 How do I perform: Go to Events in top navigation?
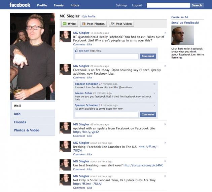(x=59, y=5)
